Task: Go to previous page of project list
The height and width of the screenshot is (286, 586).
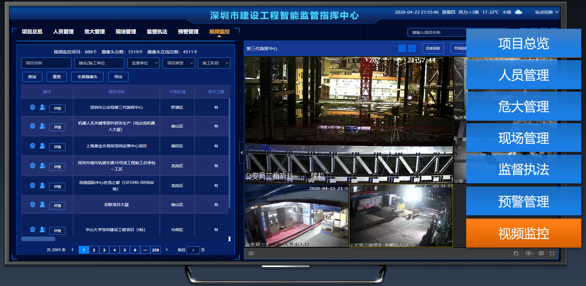Action: [x=73, y=250]
